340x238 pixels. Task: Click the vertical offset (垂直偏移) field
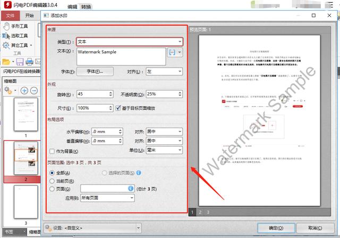coord(107,141)
